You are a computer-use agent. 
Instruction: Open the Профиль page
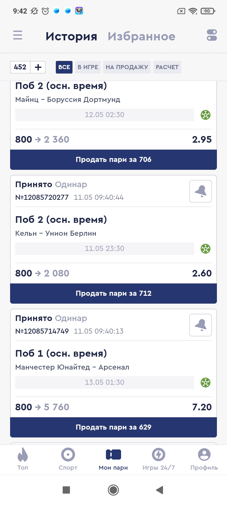click(204, 459)
